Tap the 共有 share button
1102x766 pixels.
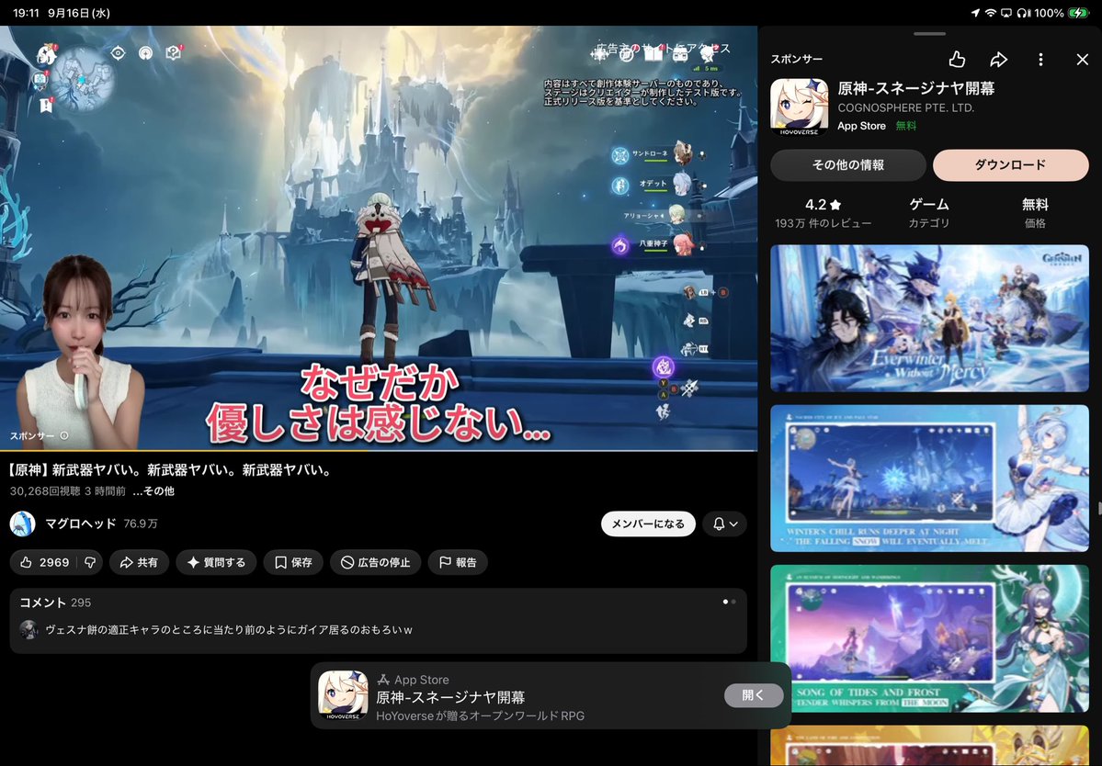tap(139, 562)
